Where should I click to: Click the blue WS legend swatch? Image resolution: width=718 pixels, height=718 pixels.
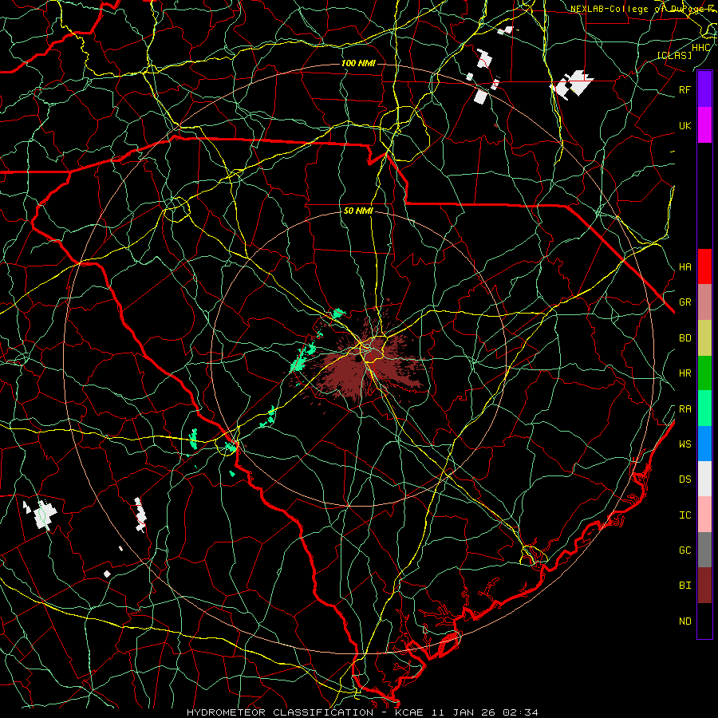pos(704,444)
